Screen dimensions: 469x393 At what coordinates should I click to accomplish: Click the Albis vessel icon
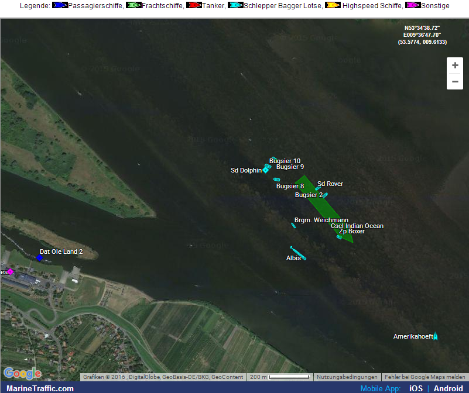click(298, 253)
